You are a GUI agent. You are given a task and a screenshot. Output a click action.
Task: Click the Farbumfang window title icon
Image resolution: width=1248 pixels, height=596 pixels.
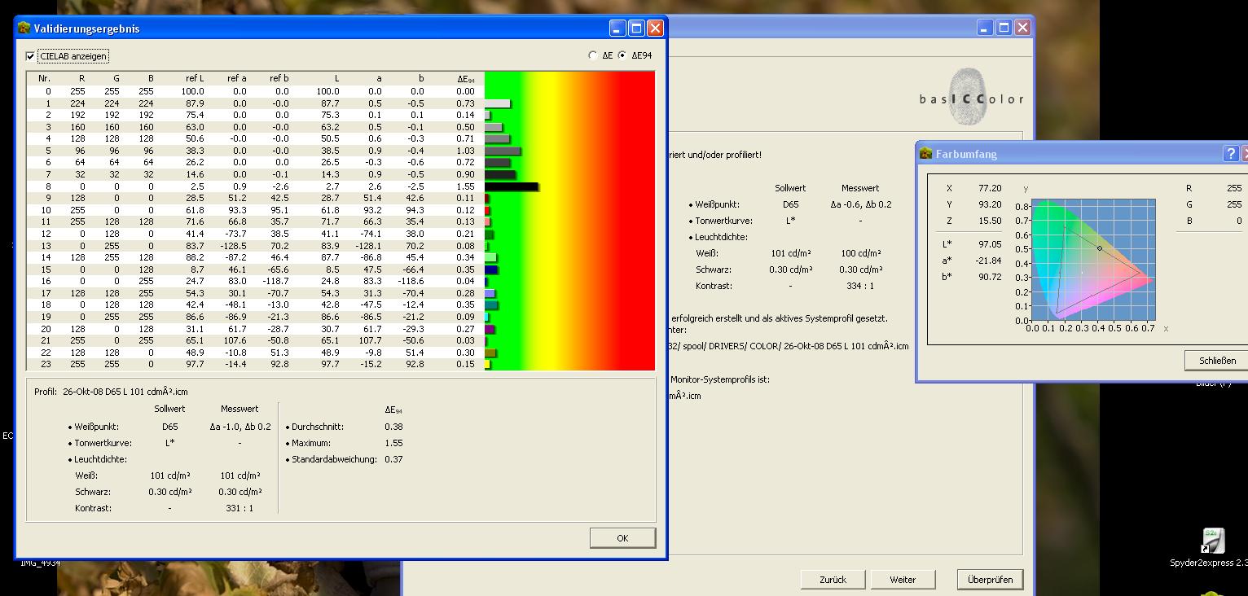click(926, 154)
